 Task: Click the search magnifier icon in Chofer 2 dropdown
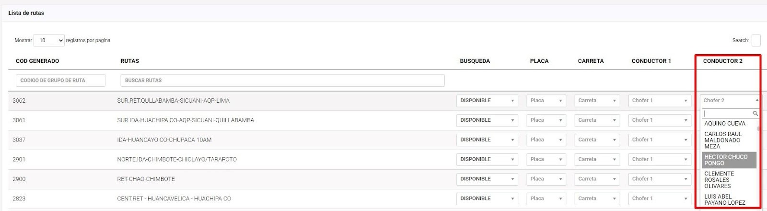tap(755, 114)
